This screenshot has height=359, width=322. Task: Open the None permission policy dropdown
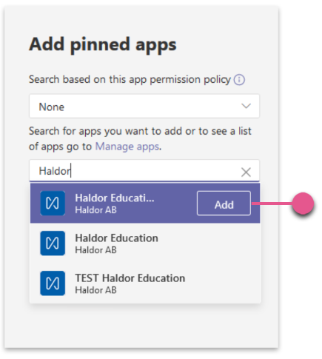144,106
